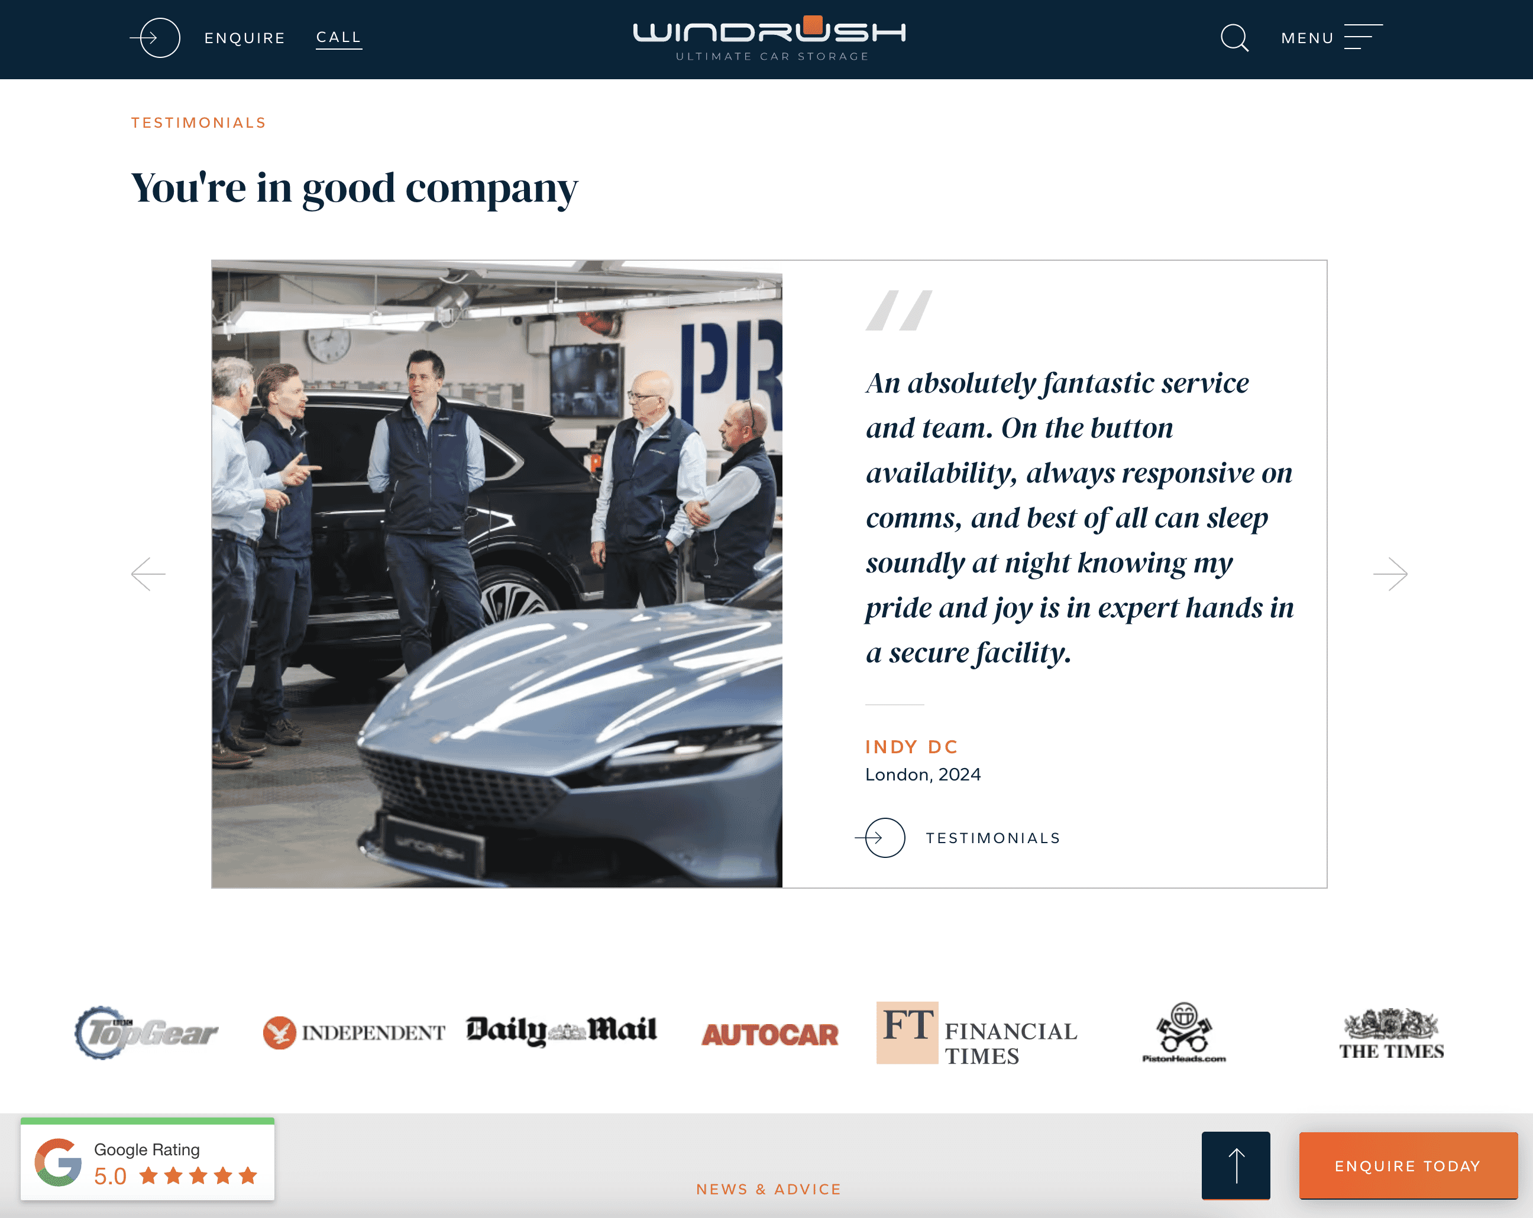Open the Google Rating badge

147,1159
